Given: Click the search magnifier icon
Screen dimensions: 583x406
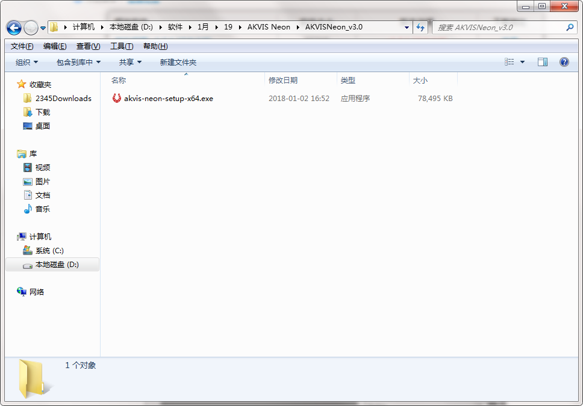Looking at the screenshot, I should point(570,27).
